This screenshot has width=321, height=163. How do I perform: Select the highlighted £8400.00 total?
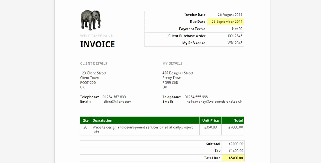[233, 158]
